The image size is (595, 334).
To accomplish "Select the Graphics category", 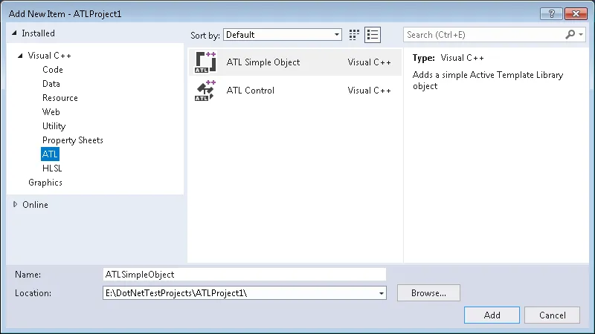I will point(45,183).
